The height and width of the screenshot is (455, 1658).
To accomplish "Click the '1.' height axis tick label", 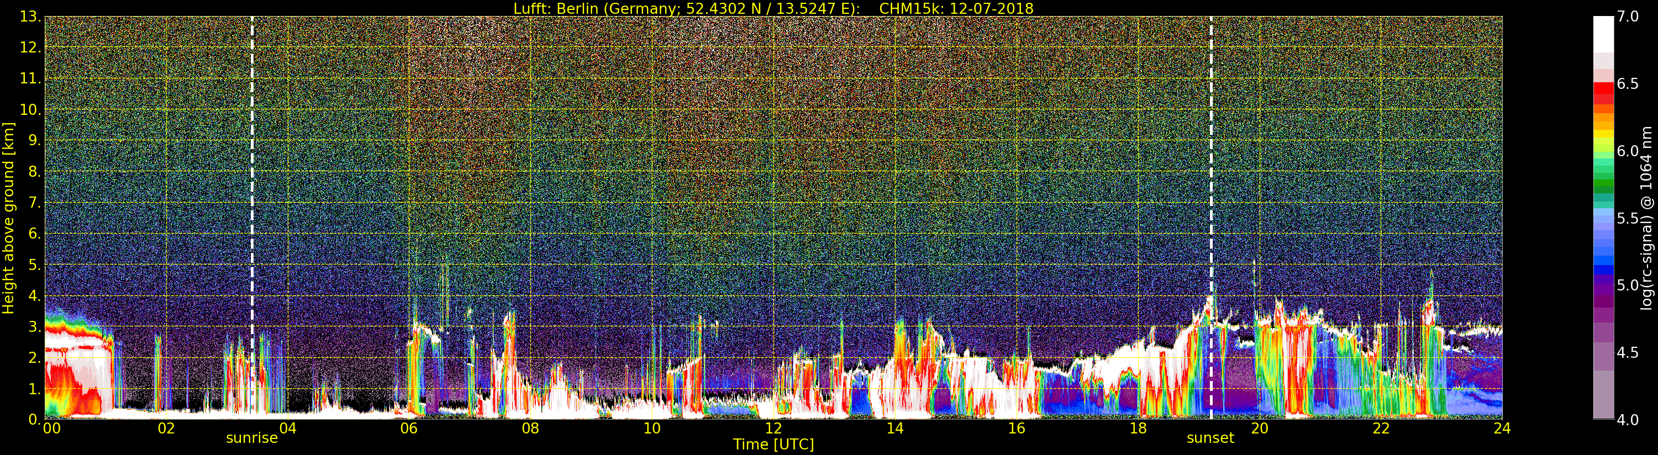I will point(34,389).
